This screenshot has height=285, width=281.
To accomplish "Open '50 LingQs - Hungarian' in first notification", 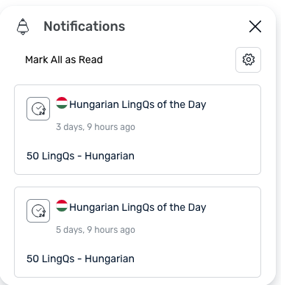I will [80, 156].
